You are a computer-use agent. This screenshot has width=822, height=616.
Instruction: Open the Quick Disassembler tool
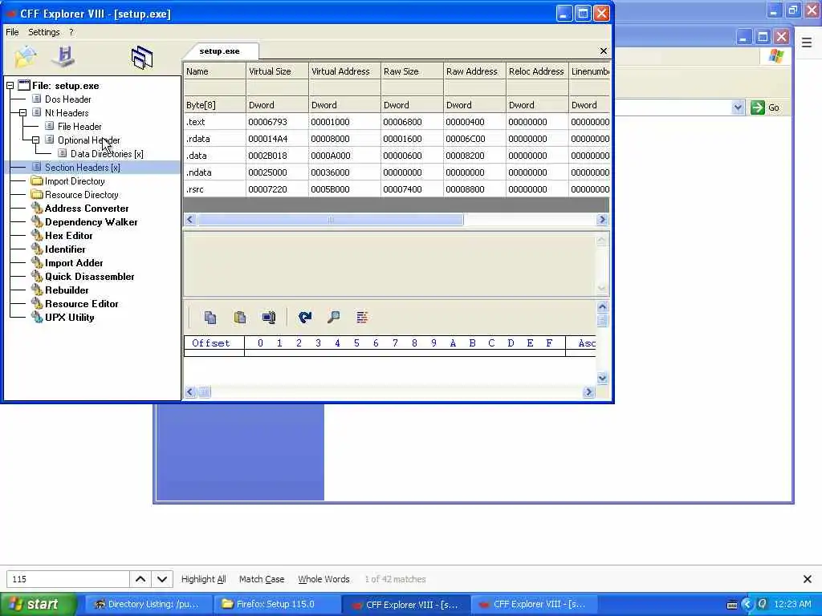click(90, 277)
